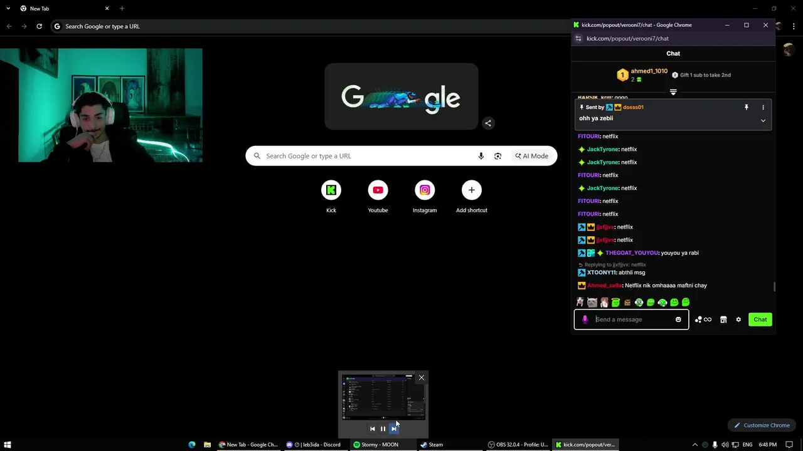The width and height of the screenshot is (803, 451).
Task: Click the Kick popout chat URL
Action: [x=627, y=38]
